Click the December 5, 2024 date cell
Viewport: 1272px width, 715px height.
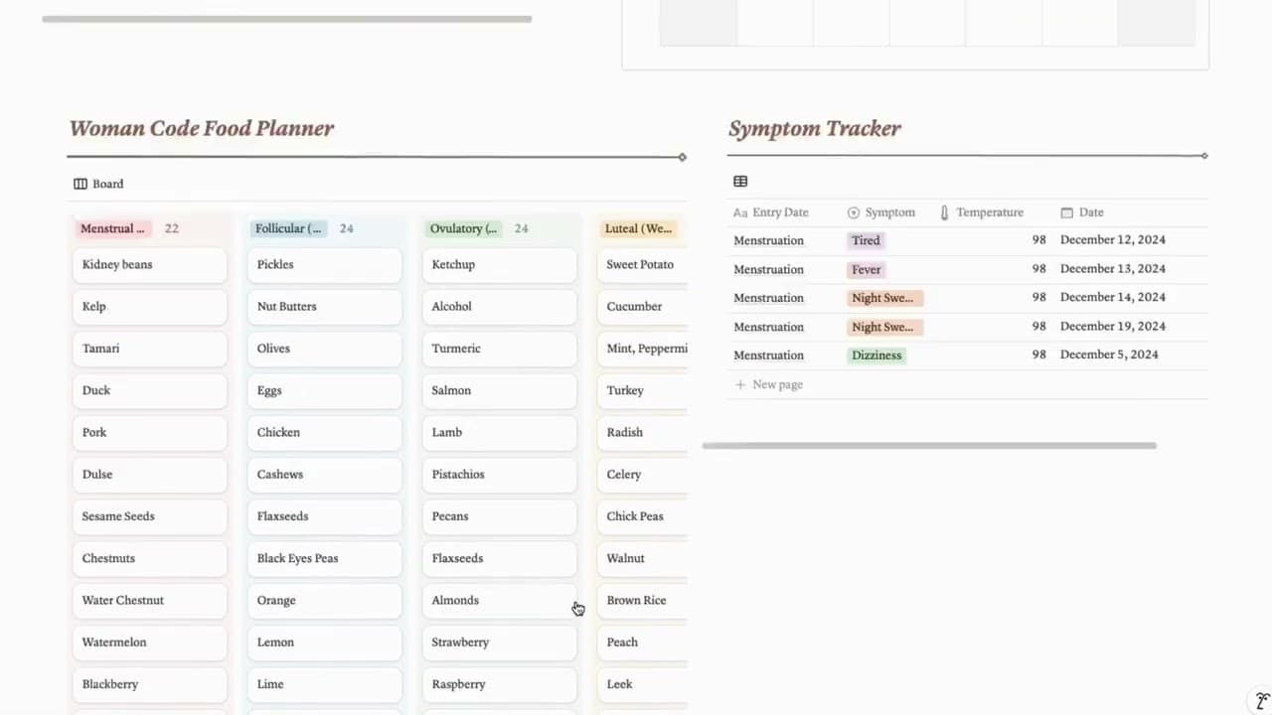(x=1109, y=356)
